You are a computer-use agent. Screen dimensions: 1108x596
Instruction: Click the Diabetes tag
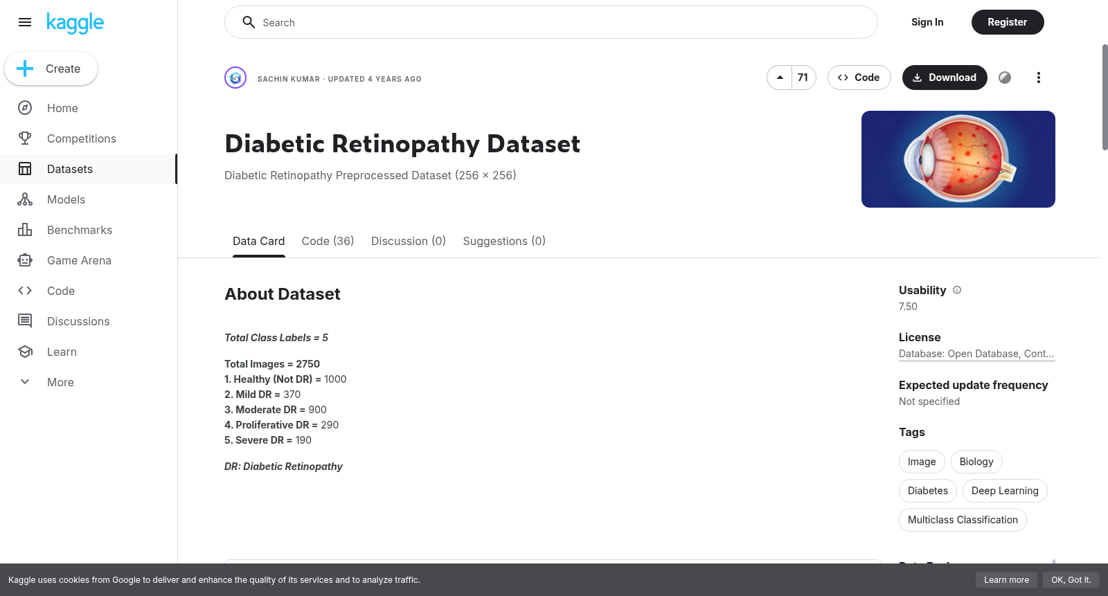pos(928,491)
